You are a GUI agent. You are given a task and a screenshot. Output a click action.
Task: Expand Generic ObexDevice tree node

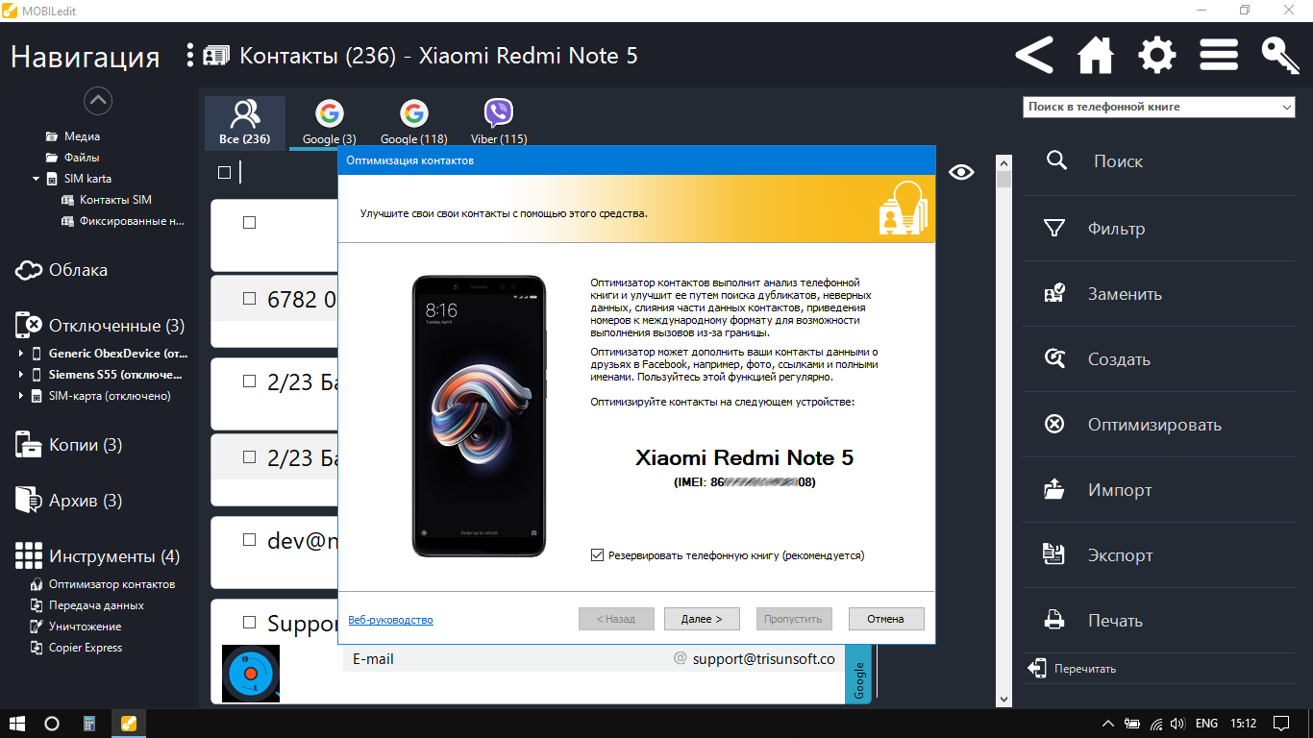[x=21, y=354]
